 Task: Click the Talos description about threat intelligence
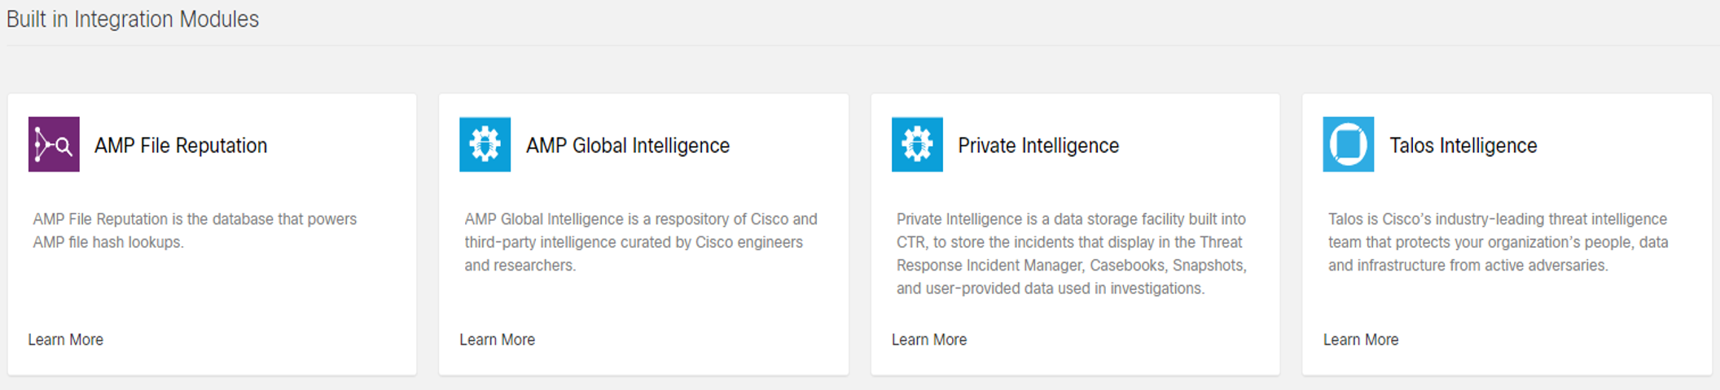1498,242
